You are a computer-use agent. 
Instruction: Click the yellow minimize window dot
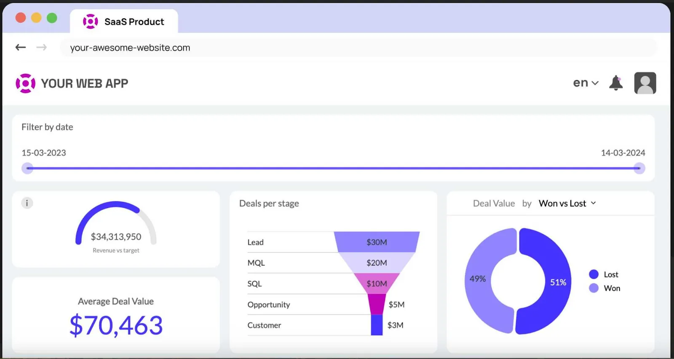(36, 18)
